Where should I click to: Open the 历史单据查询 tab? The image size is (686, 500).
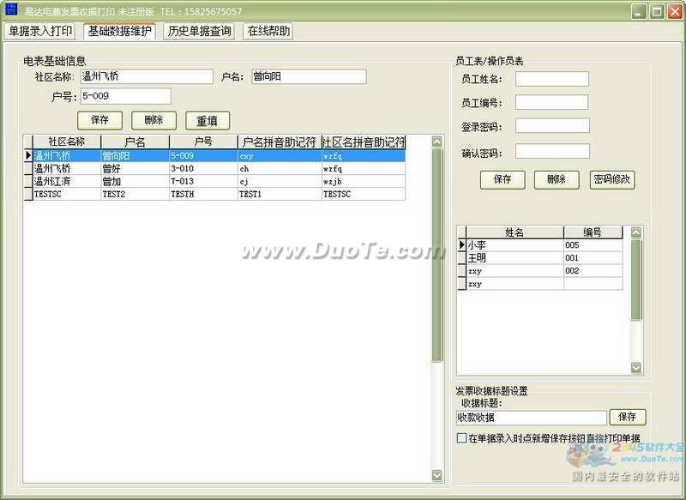[x=199, y=31]
